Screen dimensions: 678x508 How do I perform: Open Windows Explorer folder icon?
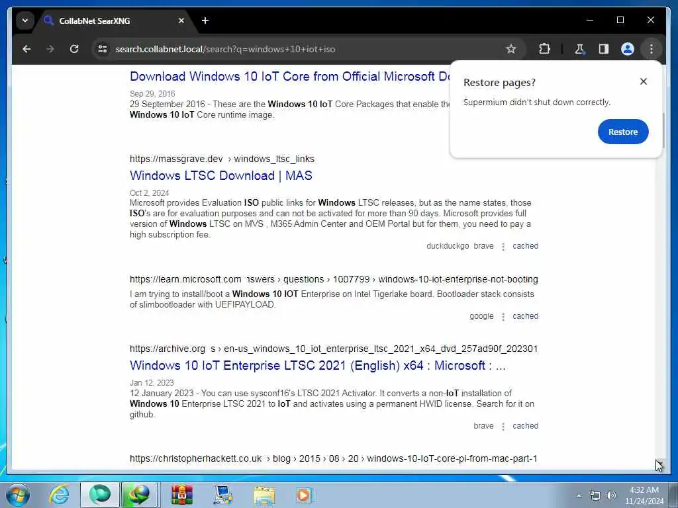[x=264, y=495]
